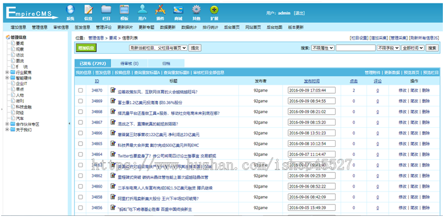444x217 pixels.
Task: Sort by the 发布时间 column header
Action: pyautogui.click(x=312, y=81)
